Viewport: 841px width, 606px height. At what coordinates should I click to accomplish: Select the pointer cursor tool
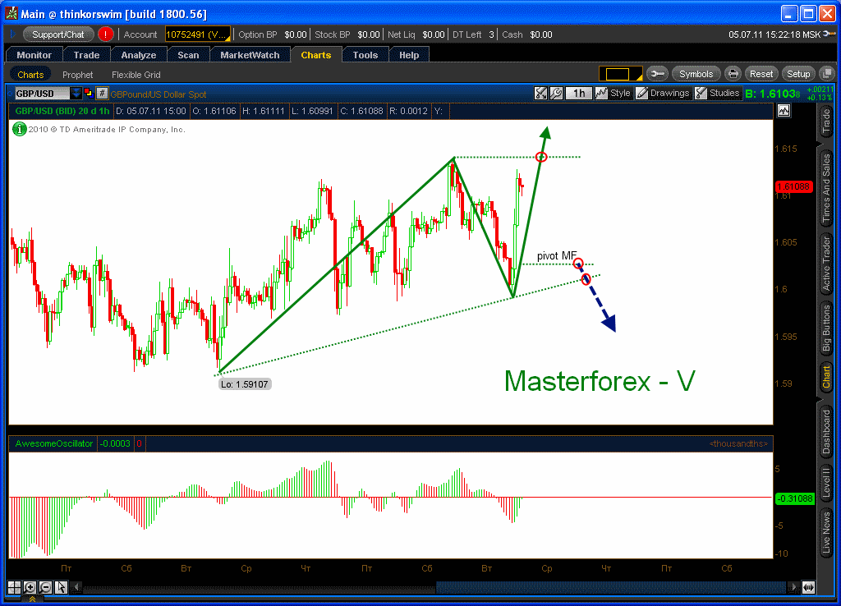[61, 587]
